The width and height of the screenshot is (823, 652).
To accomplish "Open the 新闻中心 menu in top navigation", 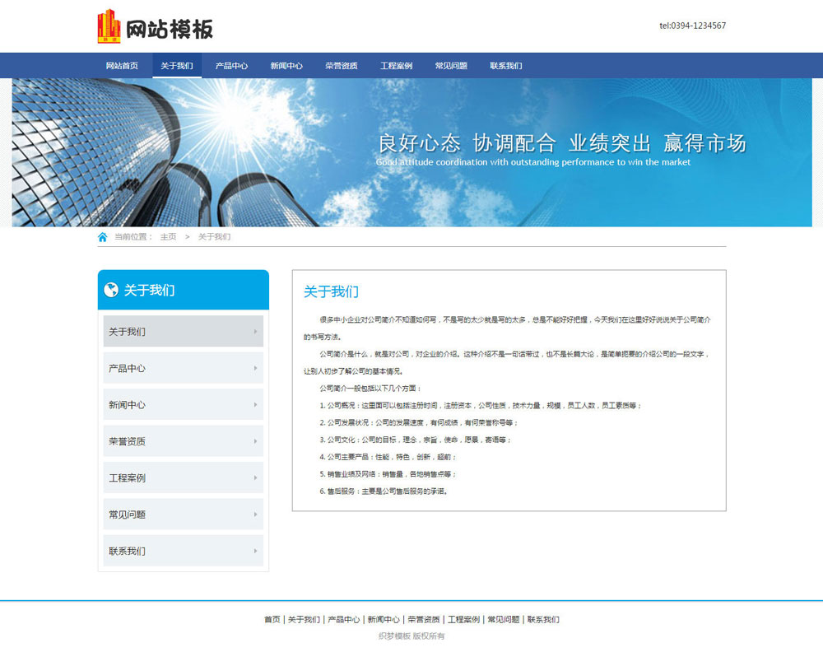I will pos(286,65).
